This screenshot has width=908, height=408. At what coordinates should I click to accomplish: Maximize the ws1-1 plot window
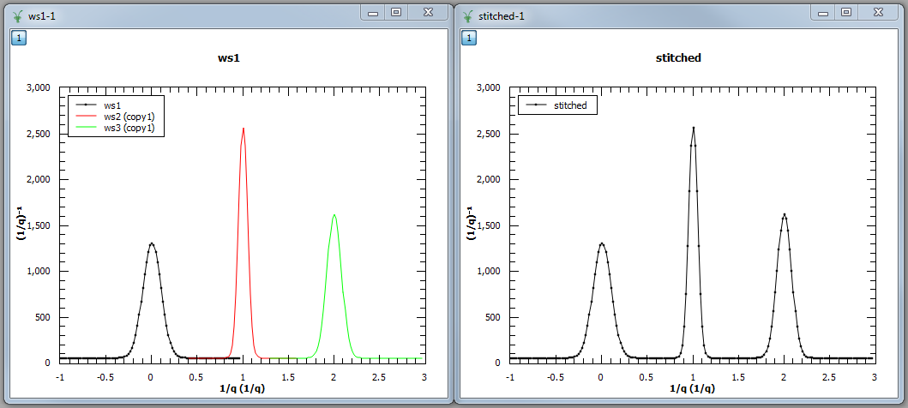coord(395,13)
